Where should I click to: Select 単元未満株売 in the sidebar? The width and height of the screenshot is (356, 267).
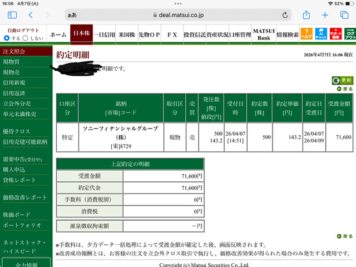tap(19, 114)
